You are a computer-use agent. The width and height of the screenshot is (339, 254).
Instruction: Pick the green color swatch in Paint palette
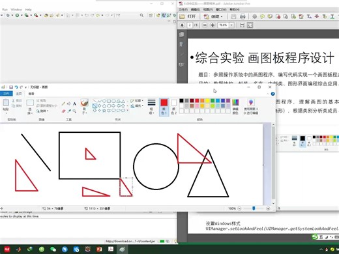[213, 100]
